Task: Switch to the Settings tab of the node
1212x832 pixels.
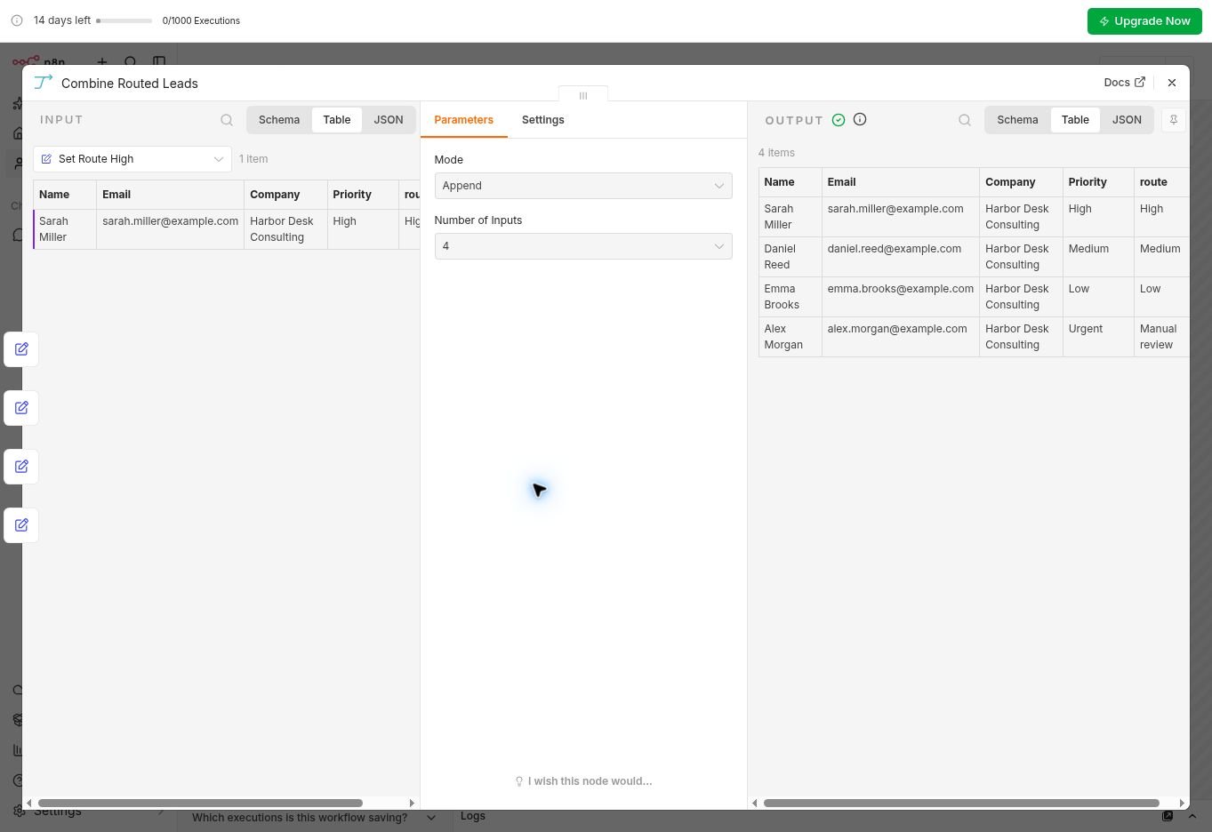Action: click(543, 120)
